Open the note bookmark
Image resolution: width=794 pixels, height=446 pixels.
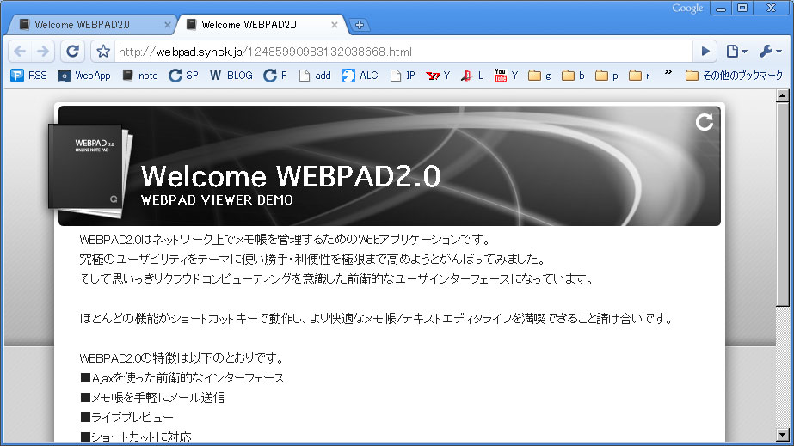pyautogui.click(x=139, y=76)
